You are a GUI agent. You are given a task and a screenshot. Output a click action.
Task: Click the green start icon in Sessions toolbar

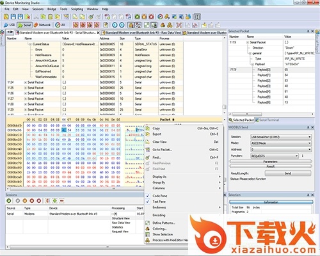click(9, 201)
